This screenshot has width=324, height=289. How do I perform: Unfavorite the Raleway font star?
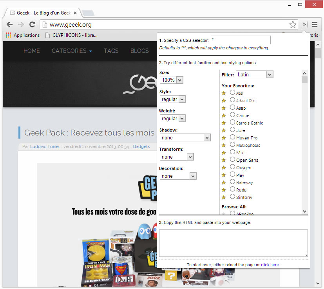click(x=224, y=182)
